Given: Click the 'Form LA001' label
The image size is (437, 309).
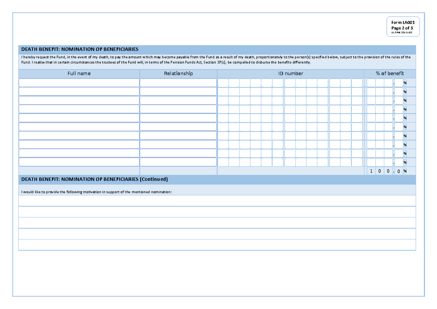Looking at the screenshot, I should (x=403, y=22).
